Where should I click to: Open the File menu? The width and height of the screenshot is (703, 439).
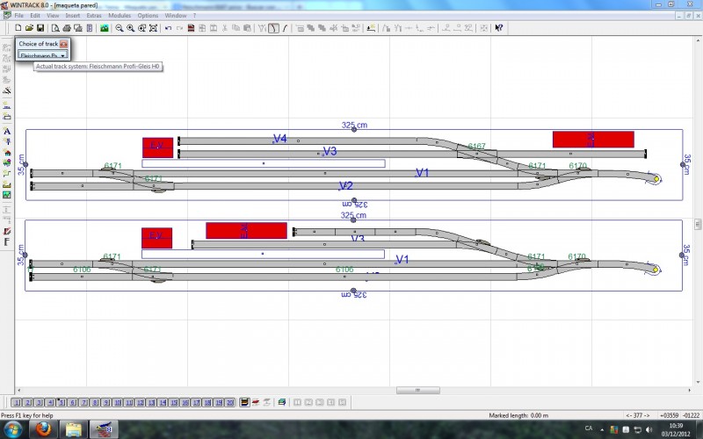[x=18, y=16]
